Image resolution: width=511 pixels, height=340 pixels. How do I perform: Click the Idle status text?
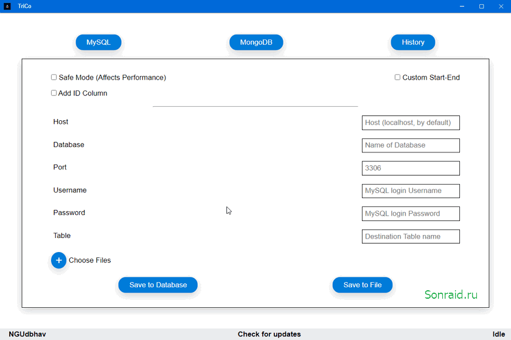point(499,334)
